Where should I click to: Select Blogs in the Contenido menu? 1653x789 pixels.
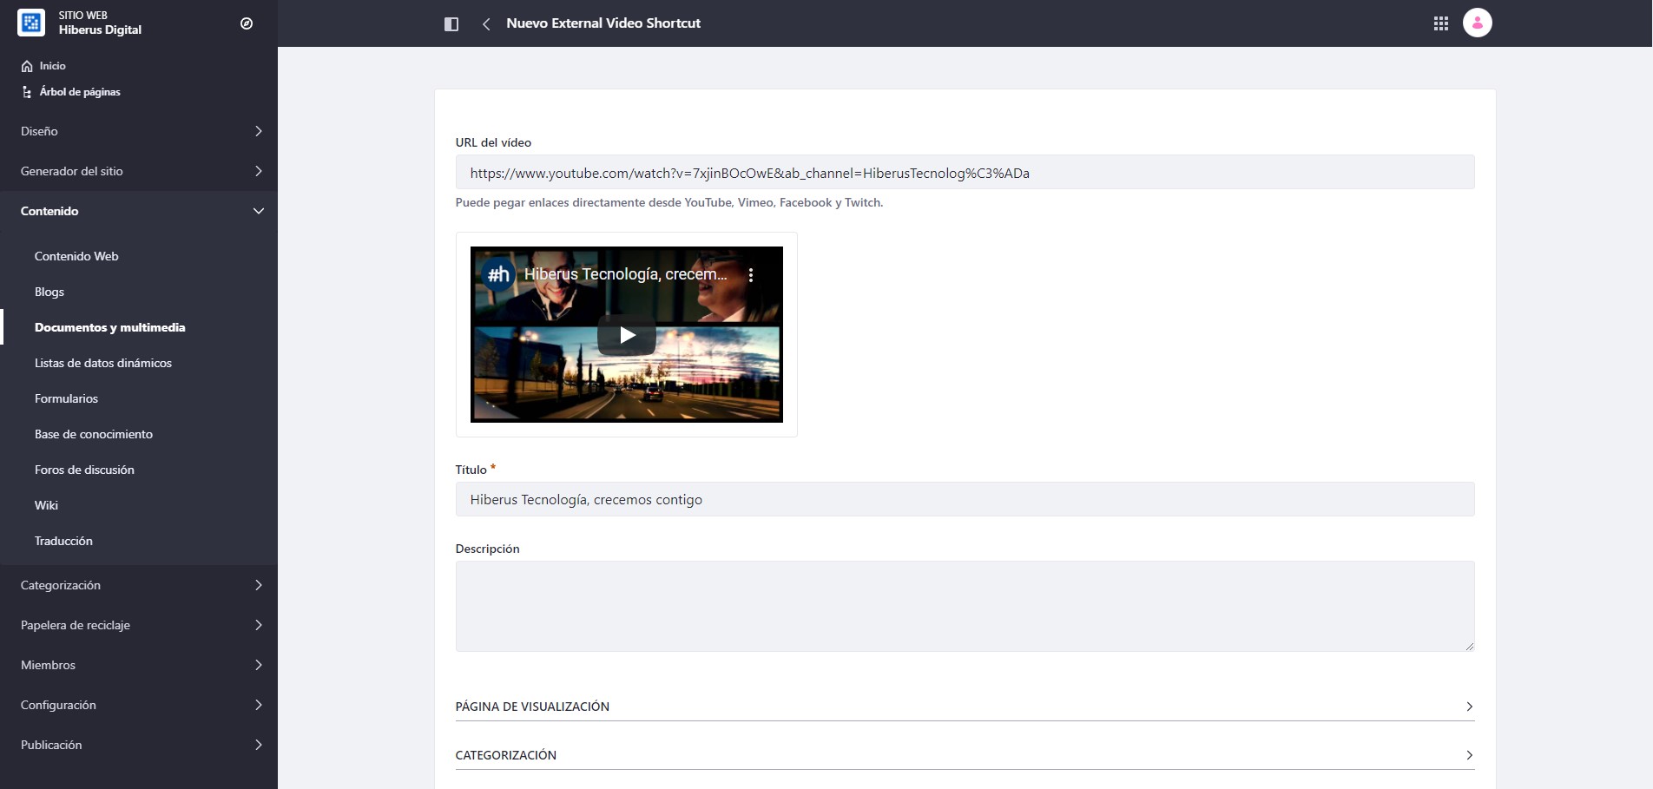click(x=49, y=292)
